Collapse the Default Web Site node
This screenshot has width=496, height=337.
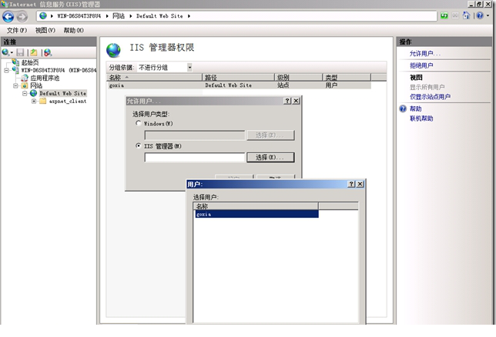25,94
